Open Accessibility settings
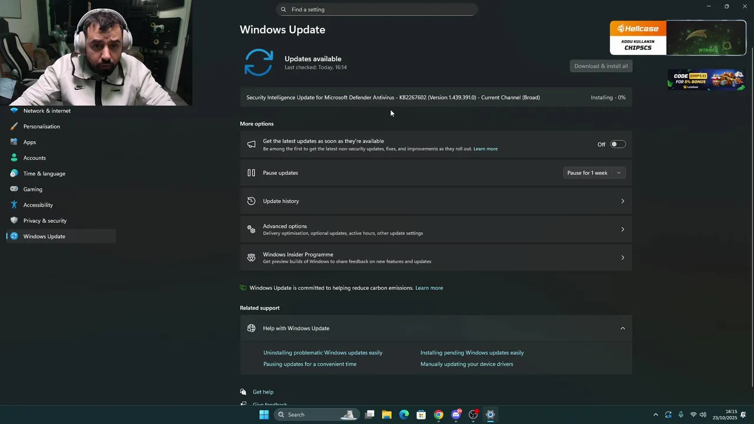This screenshot has height=424, width=754. pyautogui.click(x=61, y=205)
